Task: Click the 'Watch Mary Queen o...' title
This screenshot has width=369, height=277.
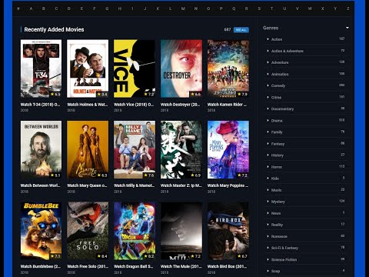Action: 87,185
